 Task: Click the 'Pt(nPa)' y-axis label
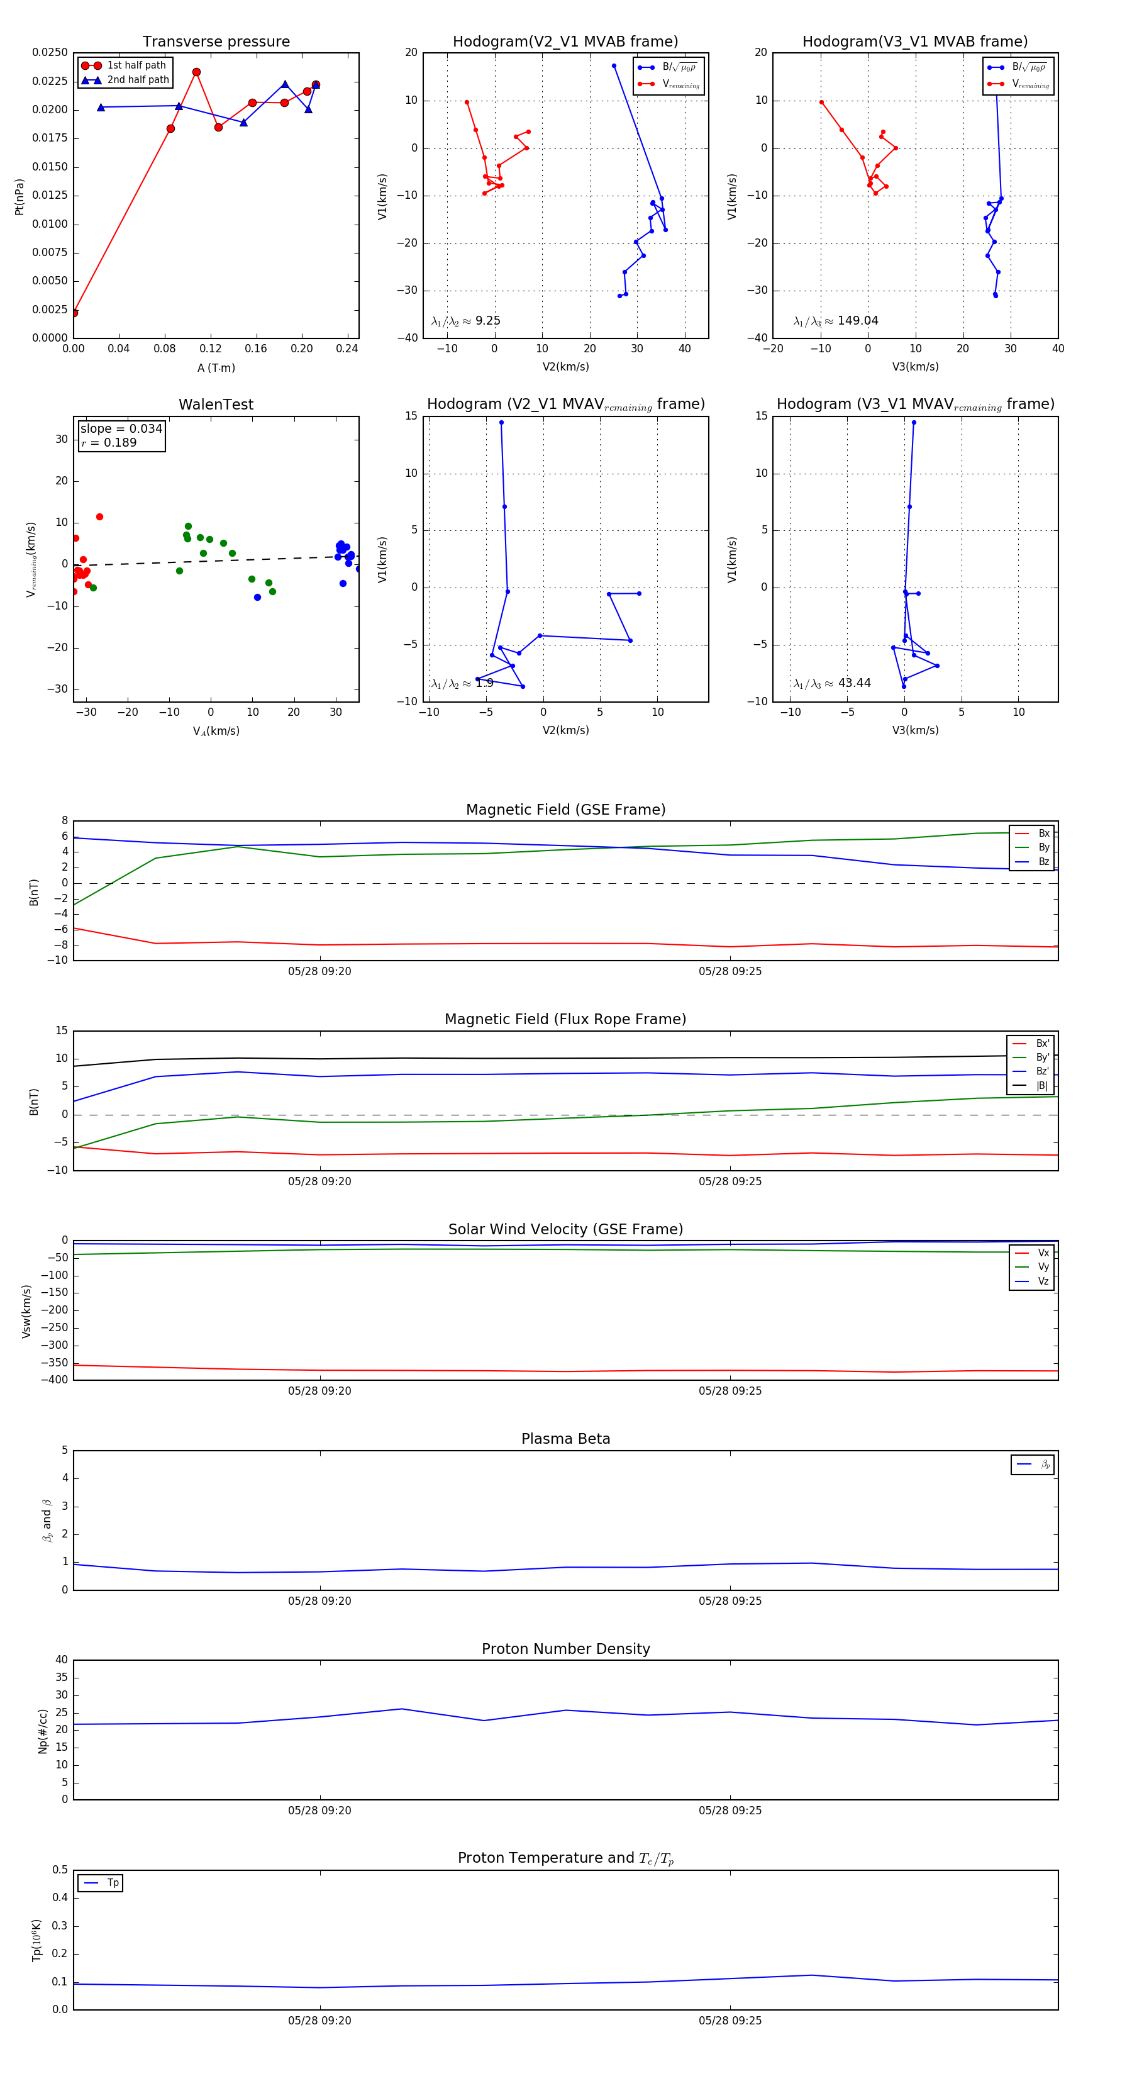point(19,196)
